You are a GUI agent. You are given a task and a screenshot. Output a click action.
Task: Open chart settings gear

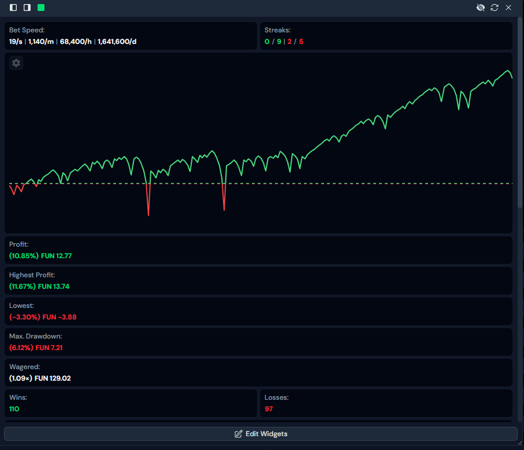click(16, 63)
